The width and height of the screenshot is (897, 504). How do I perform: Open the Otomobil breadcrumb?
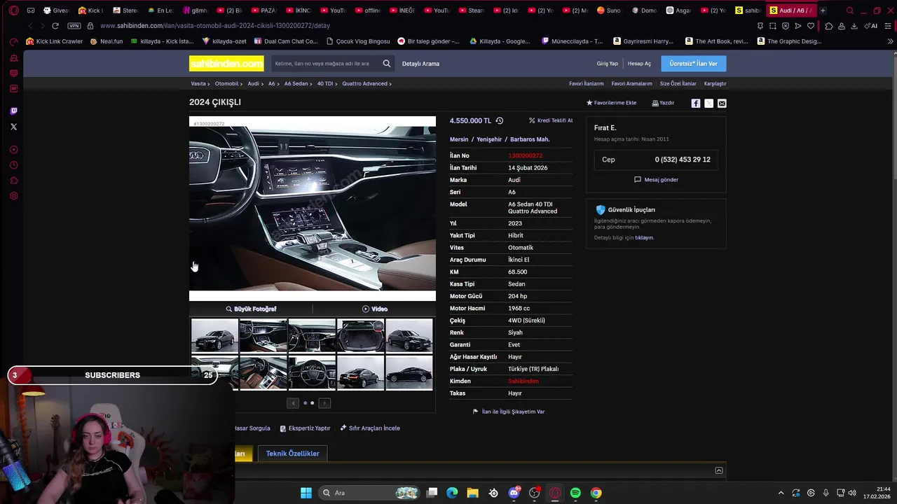[x=226, y=84]
